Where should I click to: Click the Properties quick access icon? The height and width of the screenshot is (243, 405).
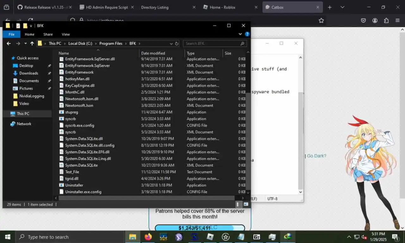[x=18, y=26]
